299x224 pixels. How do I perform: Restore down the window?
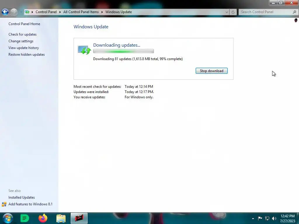(x=281, y=3)
